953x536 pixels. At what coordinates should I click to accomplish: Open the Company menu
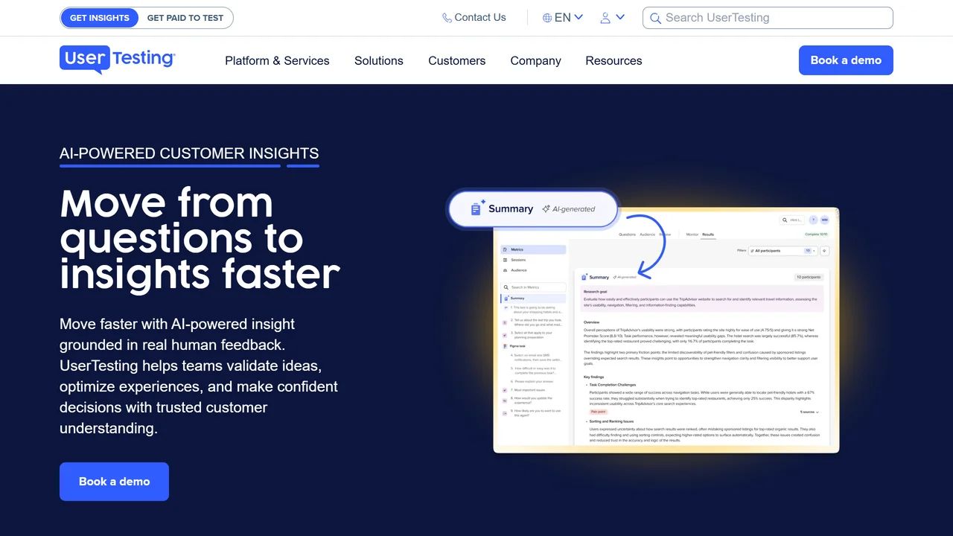(535, 60)
